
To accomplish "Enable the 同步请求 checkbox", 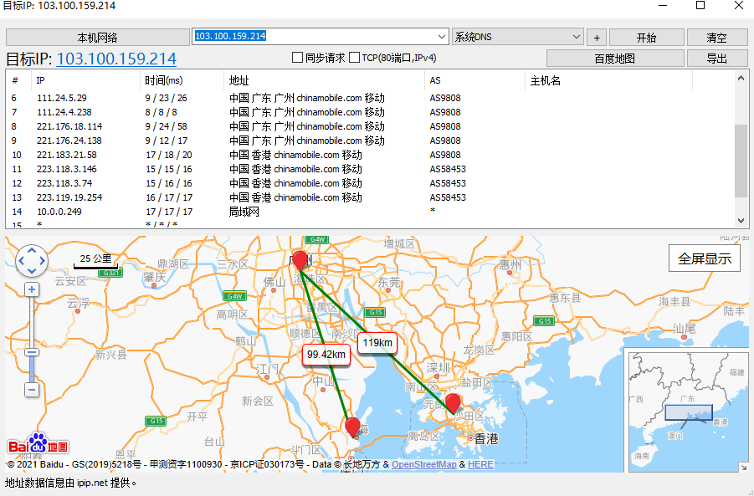I will coord(298,58).
